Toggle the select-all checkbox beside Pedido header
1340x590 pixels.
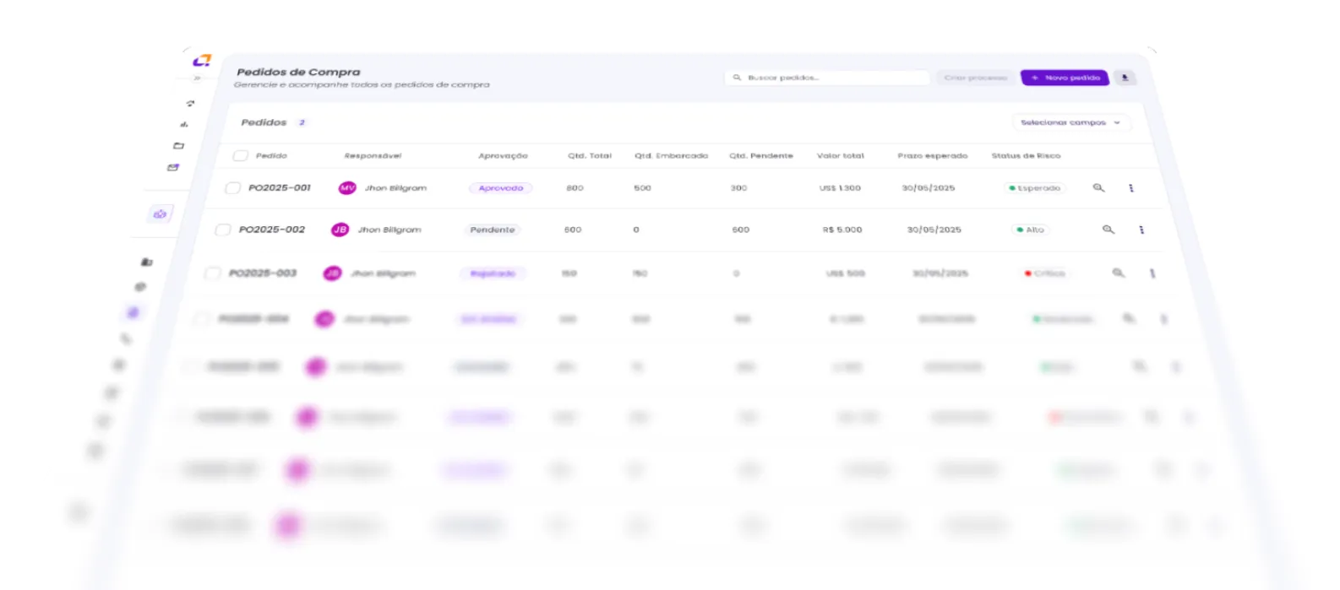[241, 155]
